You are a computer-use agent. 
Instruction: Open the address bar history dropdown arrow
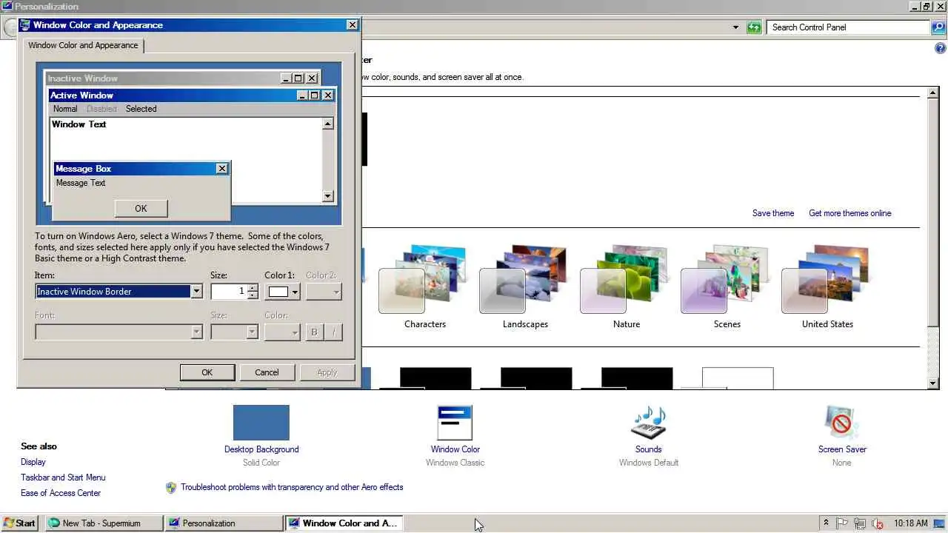[x=735, y=27]
